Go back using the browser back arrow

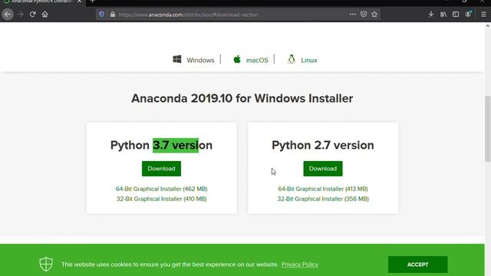tap(8, 15)
